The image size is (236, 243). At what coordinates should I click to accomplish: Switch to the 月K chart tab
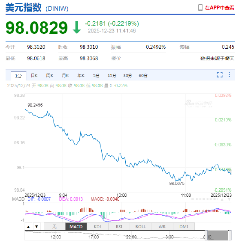pyautogui.click(x=65, y=75)
